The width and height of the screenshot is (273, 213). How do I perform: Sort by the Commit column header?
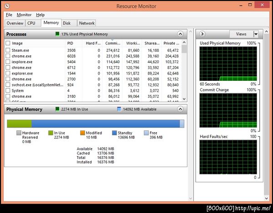[113, 43]
